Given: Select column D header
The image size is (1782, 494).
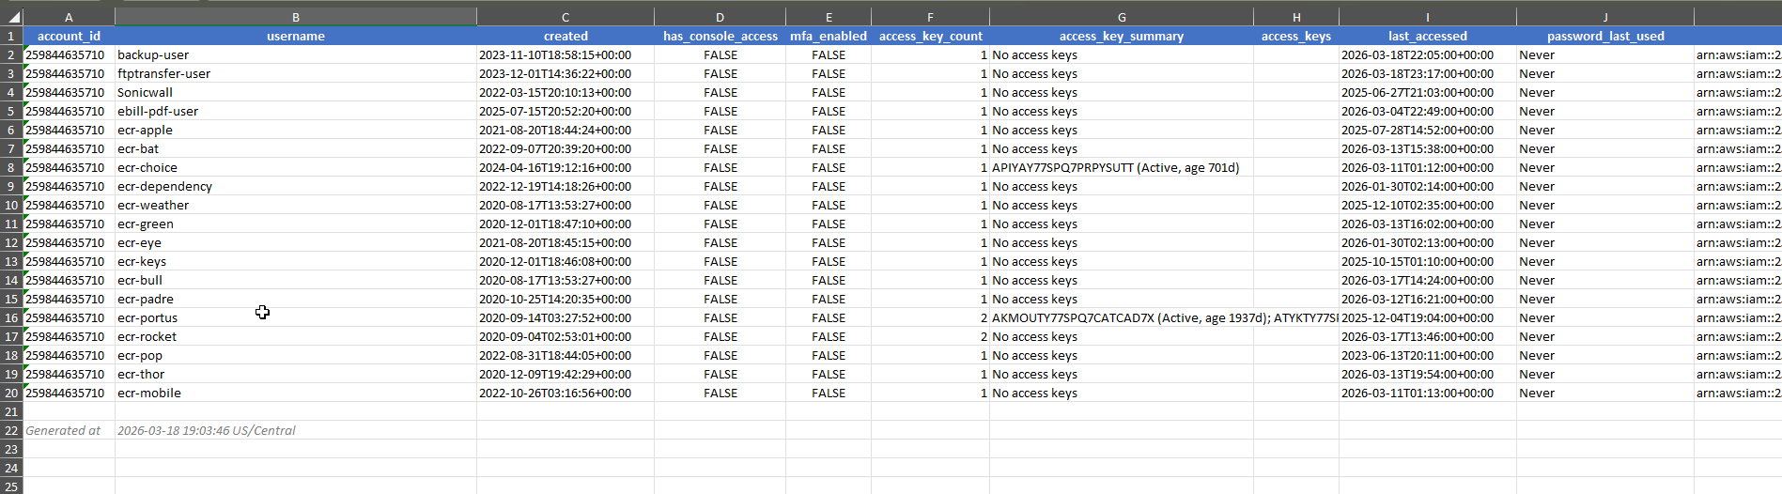Looking at the screenshot, I should click(x=720, y=18).
